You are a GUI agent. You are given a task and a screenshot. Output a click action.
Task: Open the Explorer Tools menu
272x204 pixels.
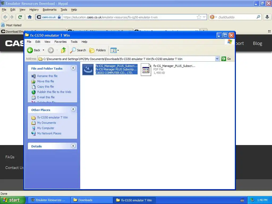pyautogui.click(x=74, y=42)
